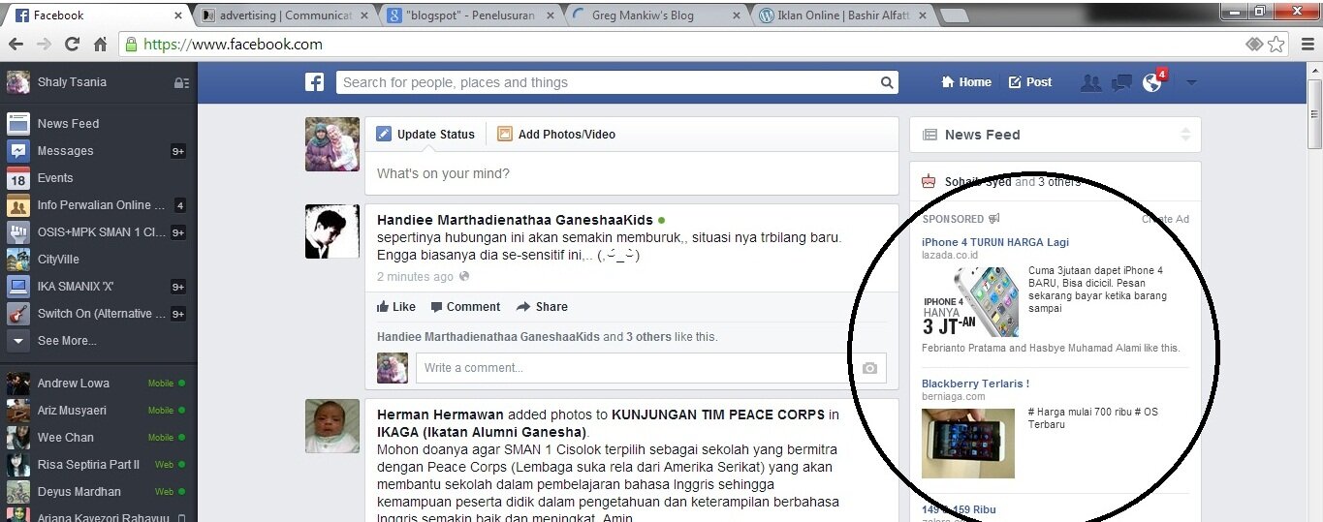This screenshot has width=1323, height=522.
Task: Click the 2 minutes ago timestamp
Action: click(415, 277)
